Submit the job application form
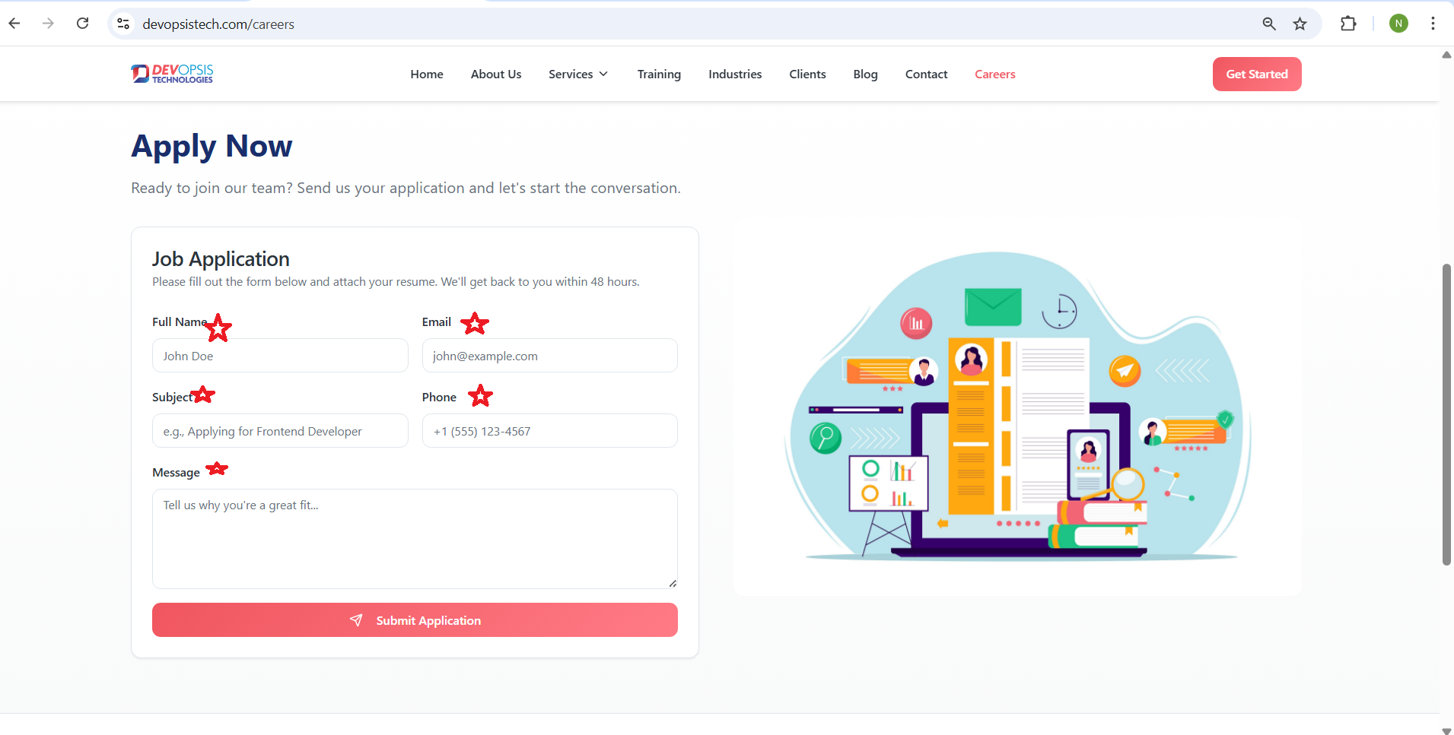1454x735 pixels. 415,620
